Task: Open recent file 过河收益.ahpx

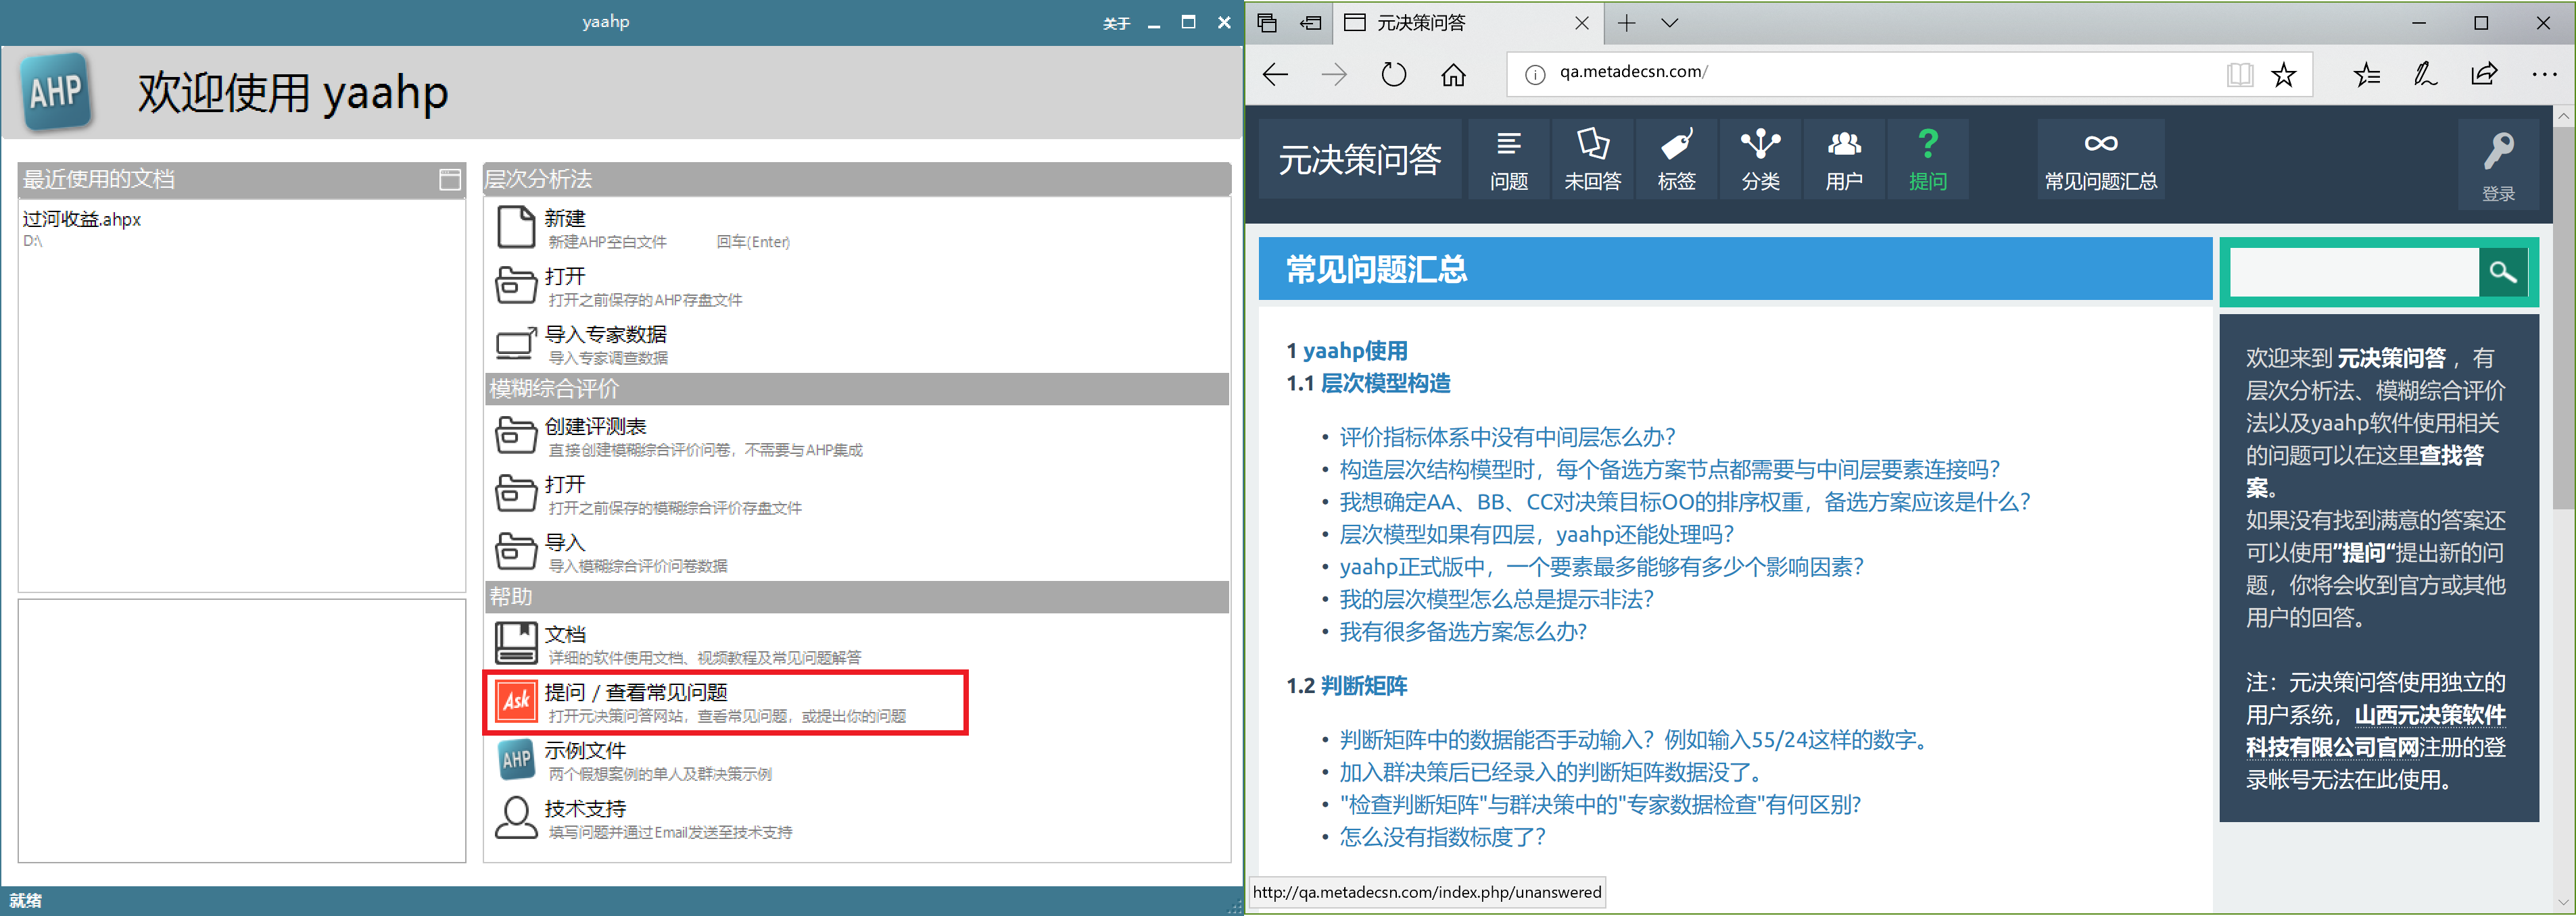Action: pos(82,219)
